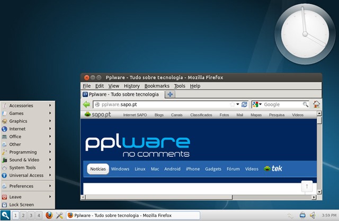Expand the Office category
339x221 pixels.
[x=27, y=137]
